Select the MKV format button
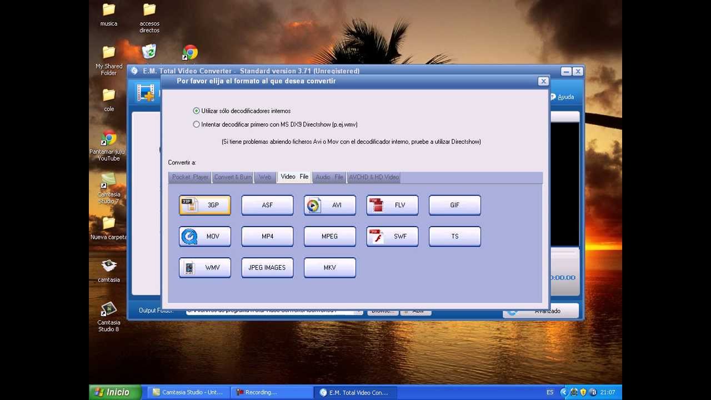 point(330,267)
